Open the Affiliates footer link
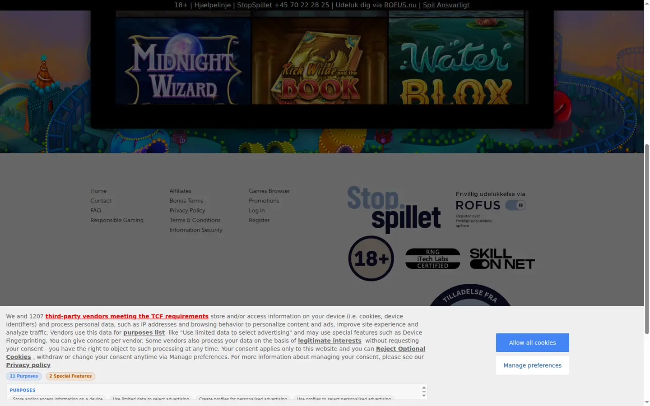Image resolution: width=650 pixels, height=406 pixels. point(181,191)
